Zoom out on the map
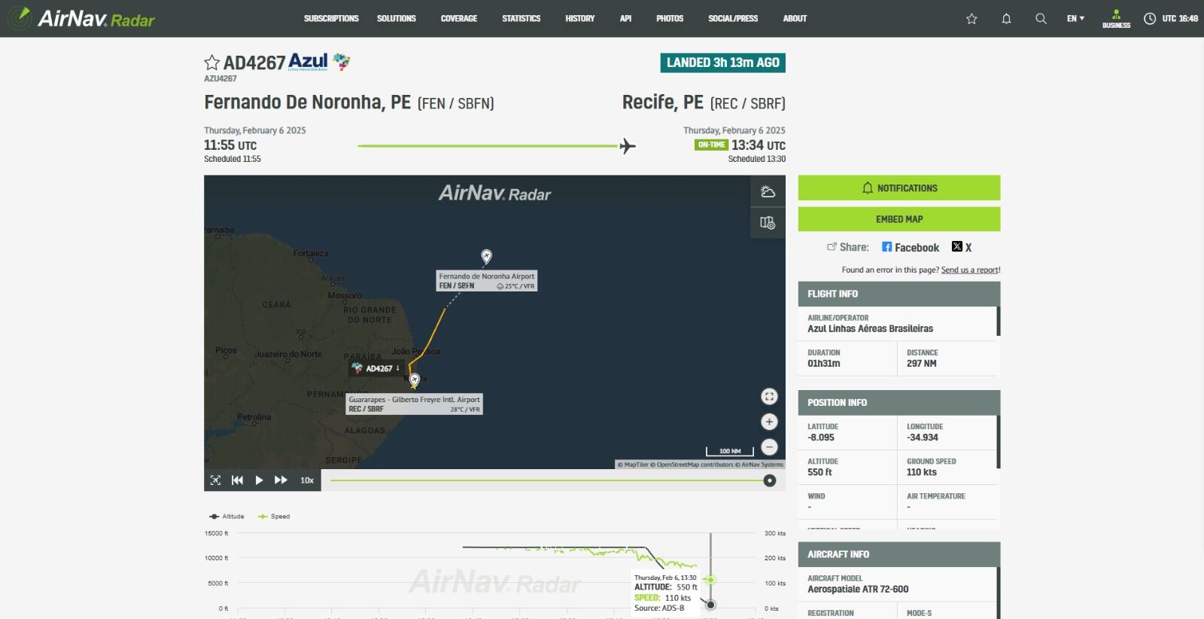1204x619 pixels. tap(769, 447)
